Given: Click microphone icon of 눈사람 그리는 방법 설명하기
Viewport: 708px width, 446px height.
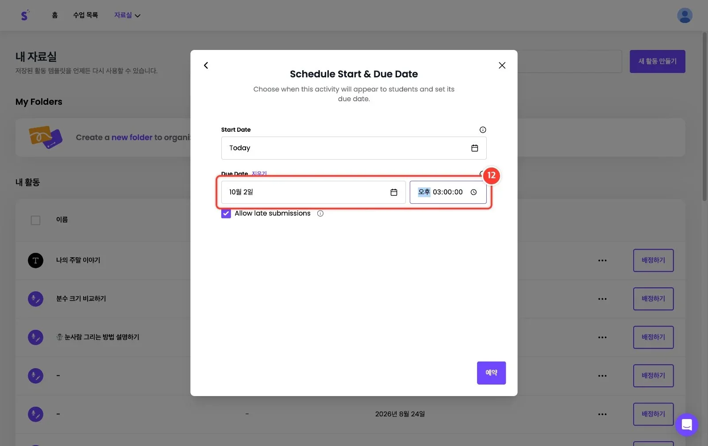Looking at the screenshot, I should tap(35, 337).
